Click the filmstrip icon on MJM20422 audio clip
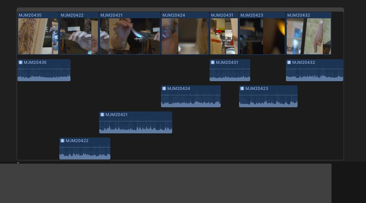The width and height of the screenshot is (366, 203). (x=62, y=141)
